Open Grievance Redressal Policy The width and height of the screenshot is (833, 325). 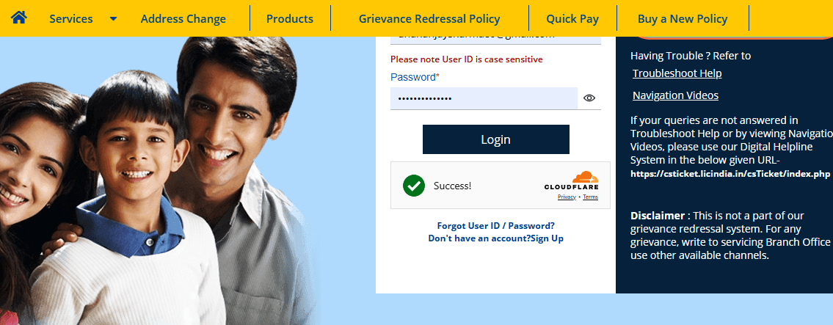[429, 19]
